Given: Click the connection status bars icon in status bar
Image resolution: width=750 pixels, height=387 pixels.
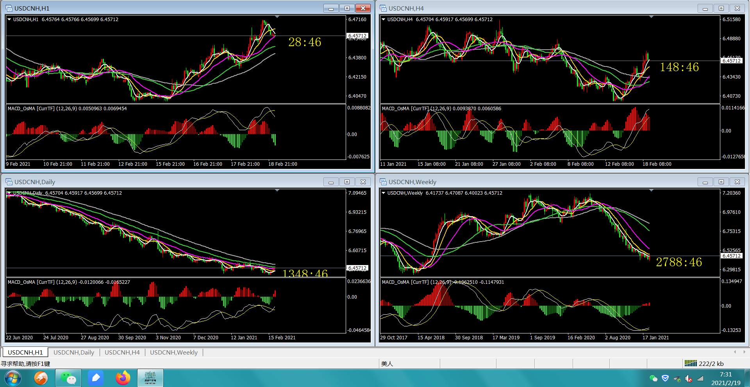Looking at the screenshot, I should point(691,363).
